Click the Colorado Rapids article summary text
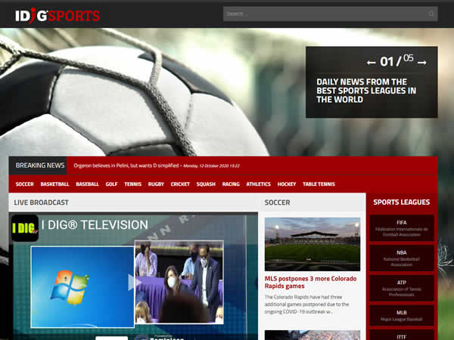The image size is (454, 340). [x=307, y=304]
